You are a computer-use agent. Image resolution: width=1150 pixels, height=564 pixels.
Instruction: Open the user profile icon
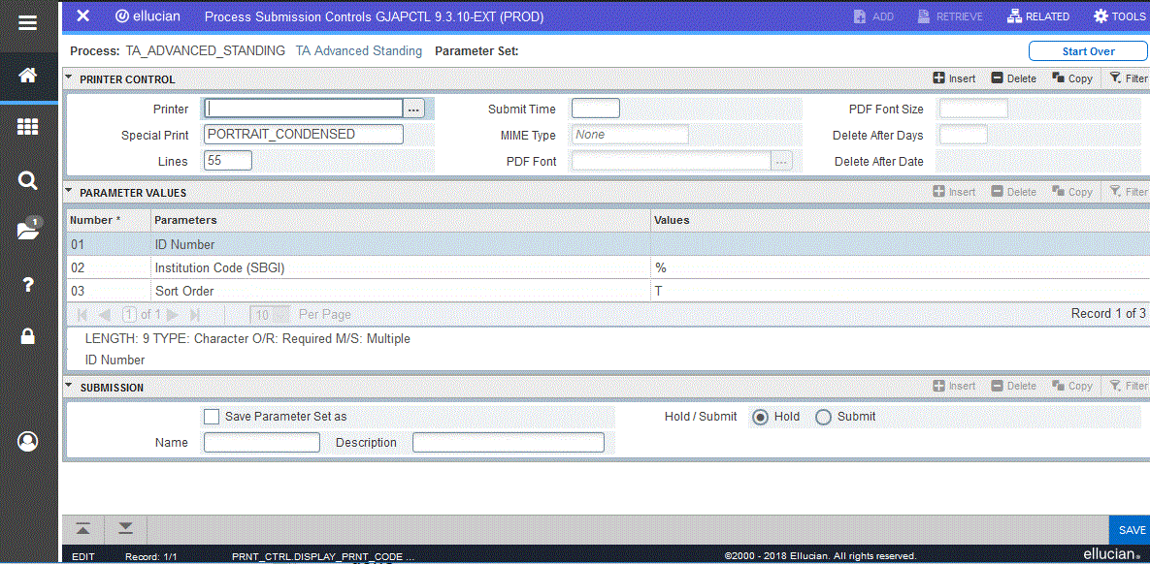[28, 441]
